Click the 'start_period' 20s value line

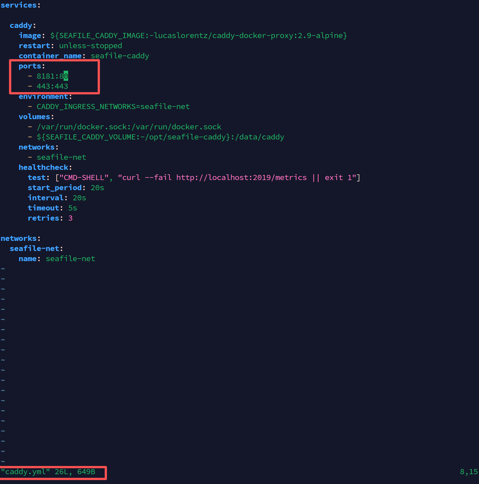pyautogui.click(x=66, y=188)
